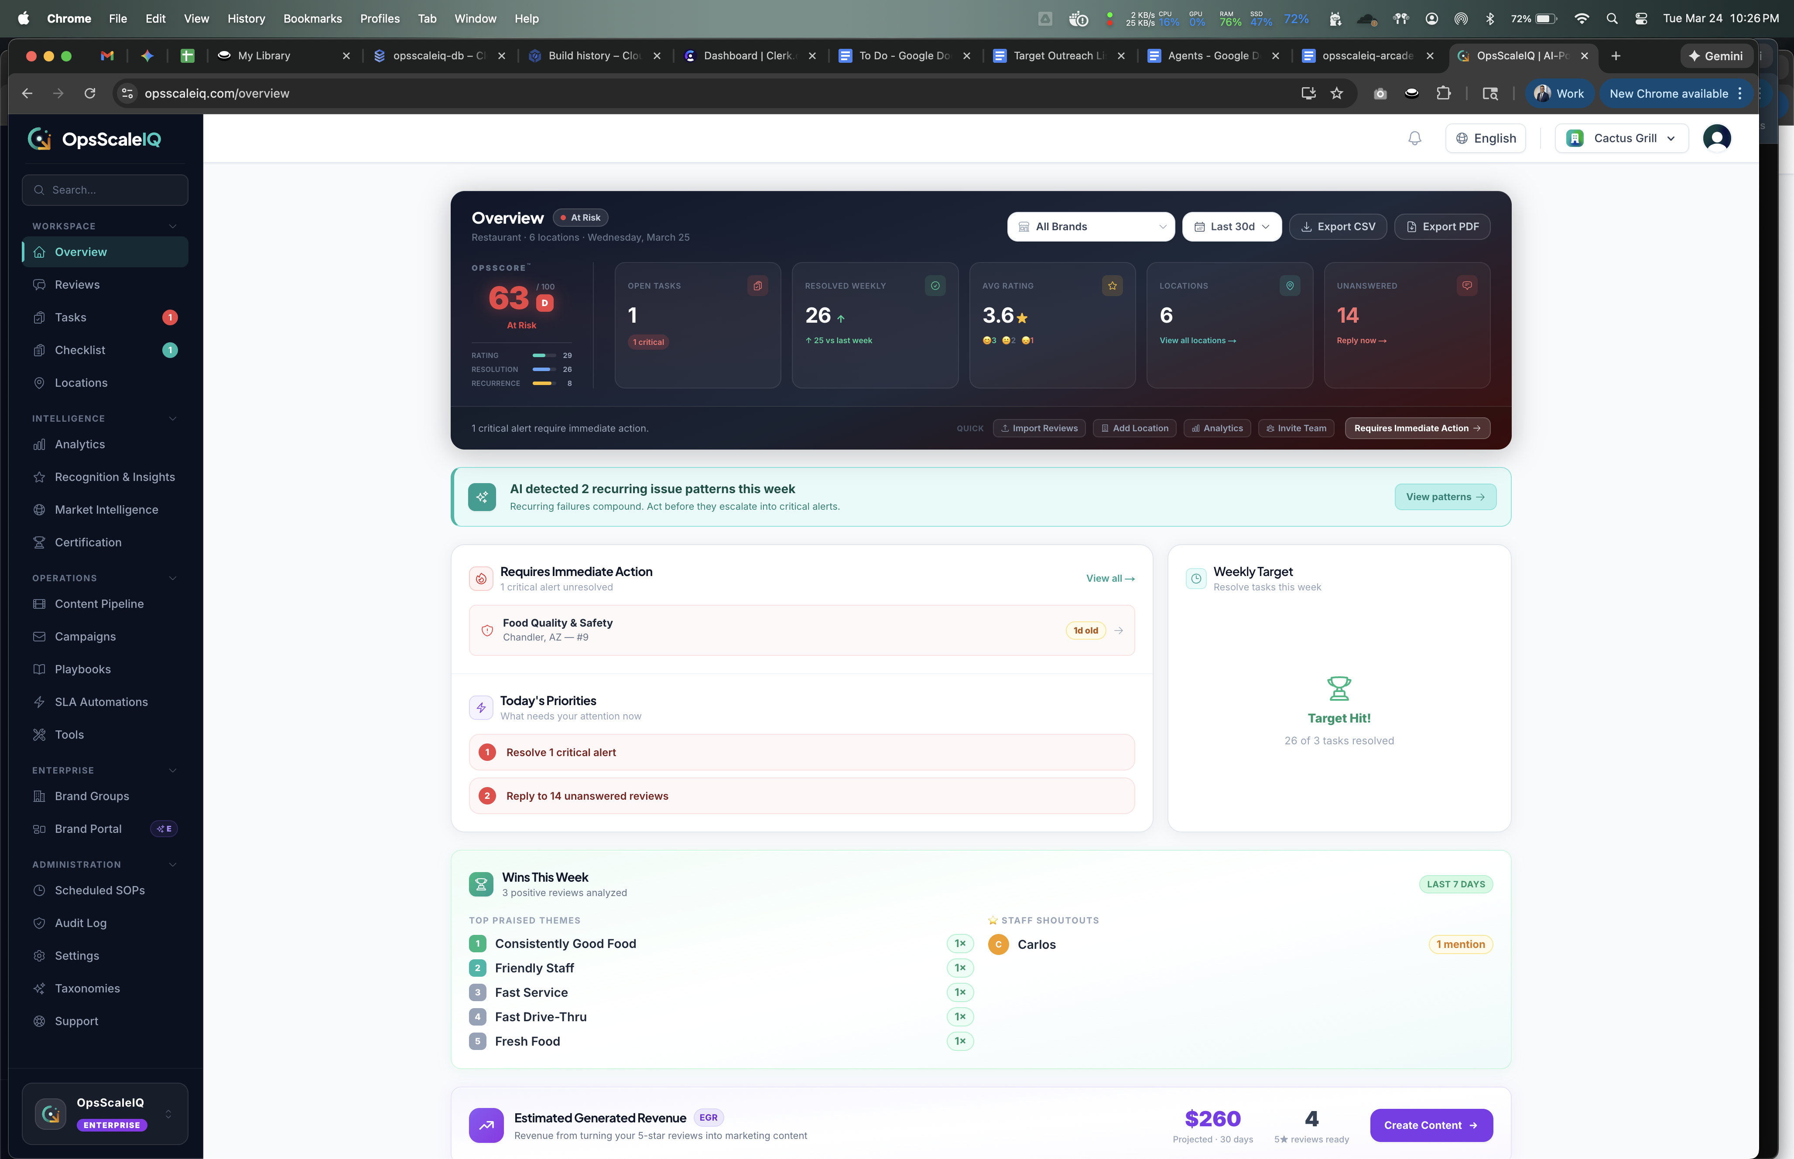Bookmark this page with the star icon
Screen dimensions: 1794x1159
[1336, 93]
